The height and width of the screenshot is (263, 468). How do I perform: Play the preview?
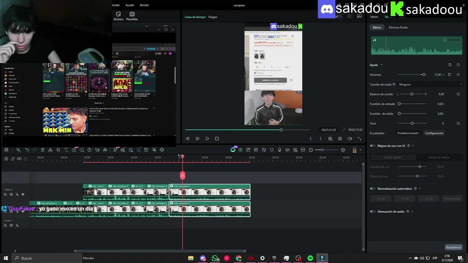(x=207, y=139)
